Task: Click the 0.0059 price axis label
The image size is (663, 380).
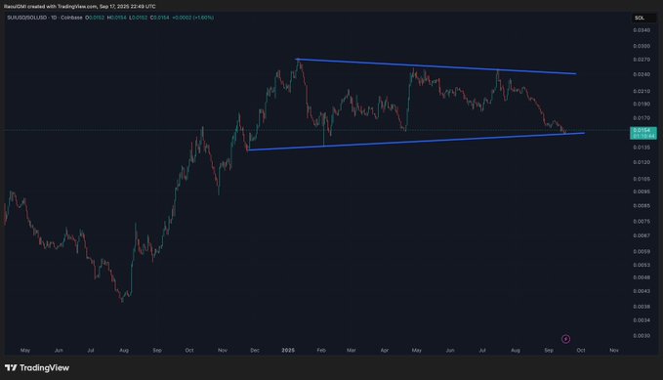Action: (641, 251)
